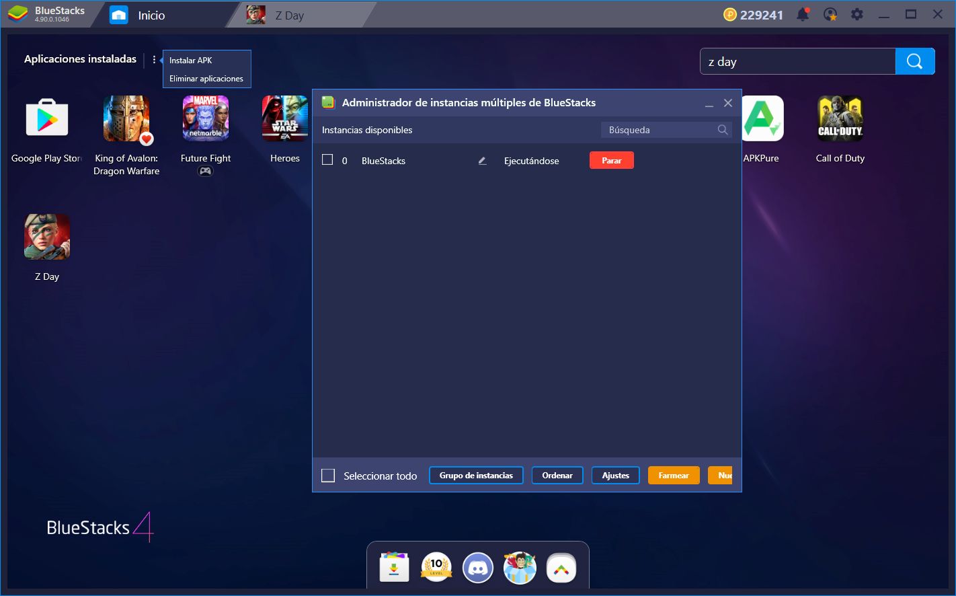This screenshot has width=956, height=596.
Task: Open the notifications bell icon
Action: [803, 14]
